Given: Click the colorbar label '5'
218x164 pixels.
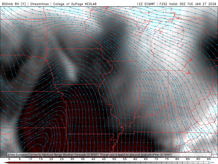Looking at the screenshot, I should (20, 159).
